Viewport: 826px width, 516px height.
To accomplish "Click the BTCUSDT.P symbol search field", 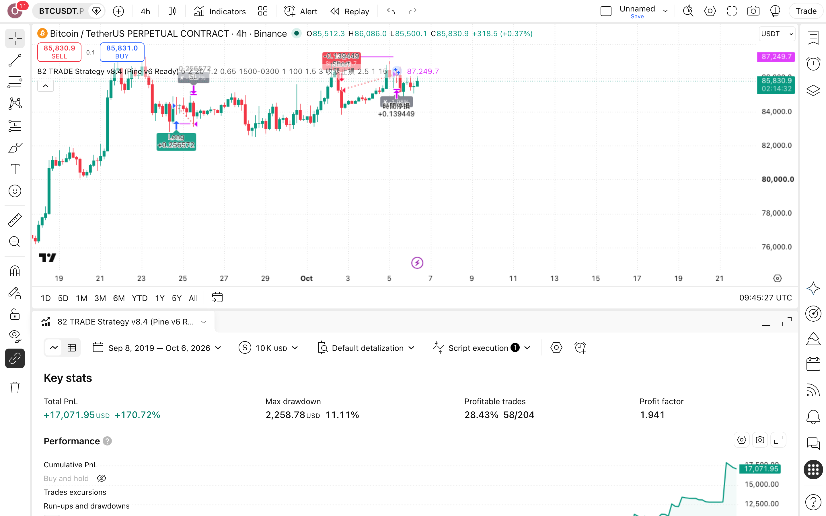I will pyautogui.click(x=61, y=11).
